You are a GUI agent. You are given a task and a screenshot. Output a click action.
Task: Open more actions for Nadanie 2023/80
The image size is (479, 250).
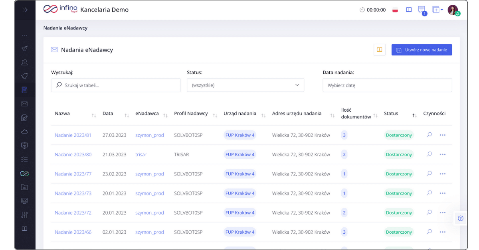(442, 155)
